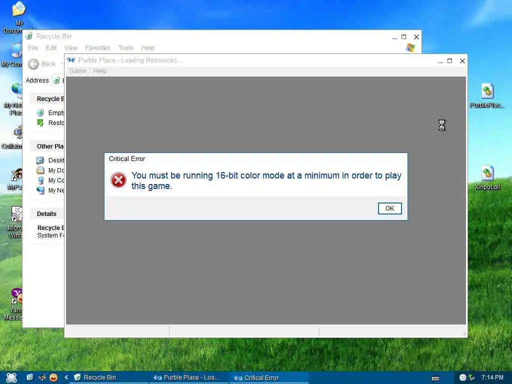Image resolution: width=512 pixels, height=384 pixels.
Task: Click the bee quick launch icon
Action: pos(42,377)
